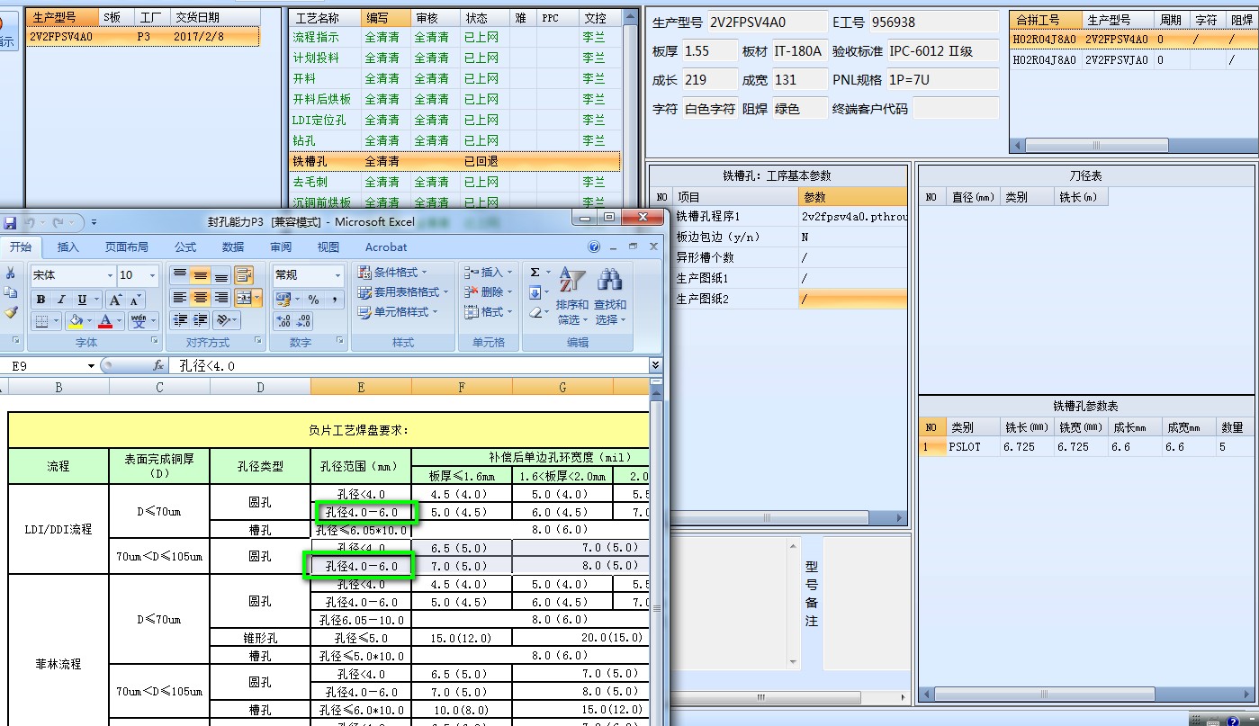This screenshot has width=1259, height=726.
Task: Switch to 审阅 ribbon tab
Action: (x=281, y=246)
